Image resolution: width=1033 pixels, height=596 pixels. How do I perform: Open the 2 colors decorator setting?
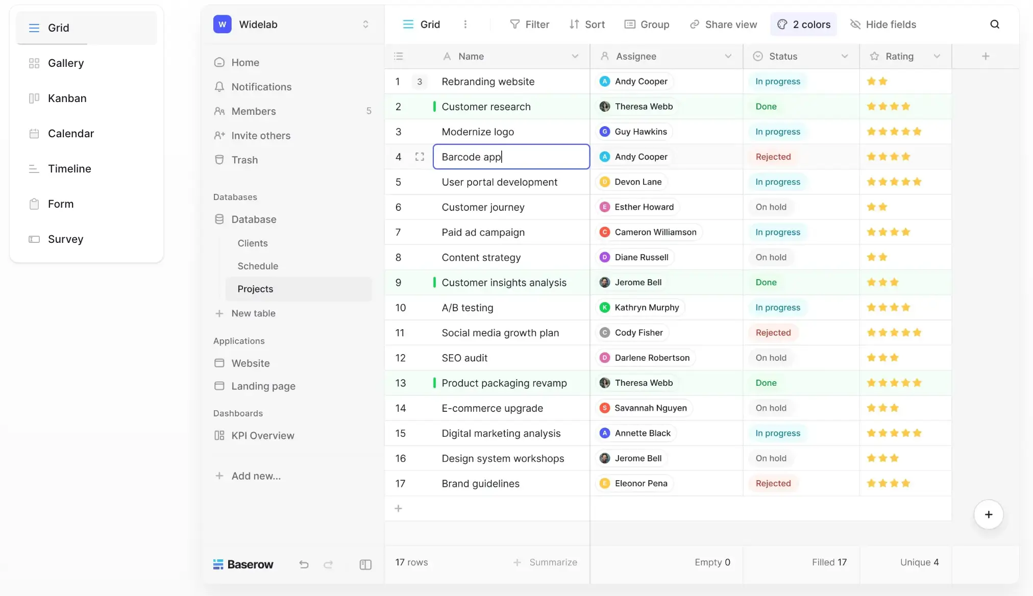point(803,24)
